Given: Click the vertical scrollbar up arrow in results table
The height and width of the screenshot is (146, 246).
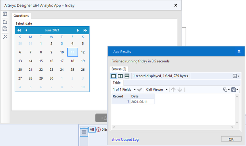Looking at the screenshot, I should pos(237,96).
